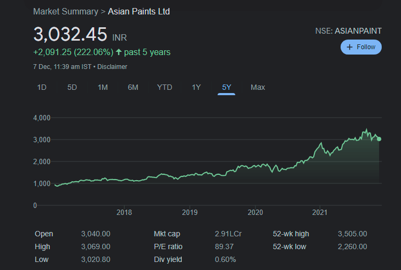
Task: Click the 2,000 y-axis label
Action: tap(42, 162)
